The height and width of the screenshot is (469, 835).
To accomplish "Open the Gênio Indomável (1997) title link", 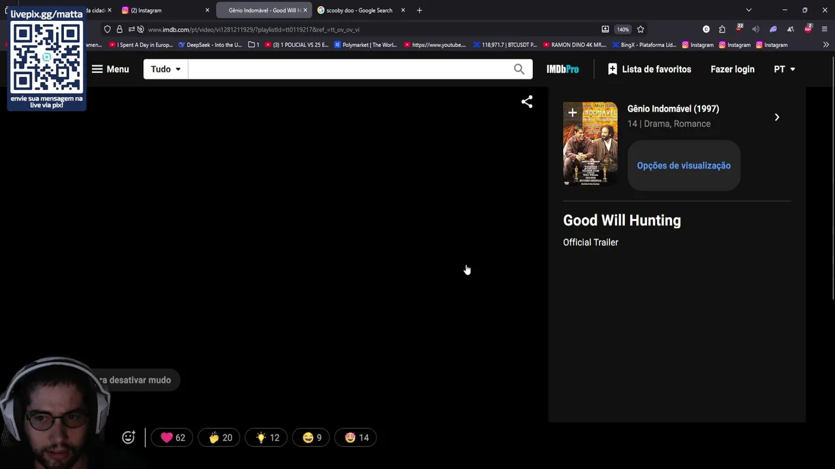I will coord(673,109).
